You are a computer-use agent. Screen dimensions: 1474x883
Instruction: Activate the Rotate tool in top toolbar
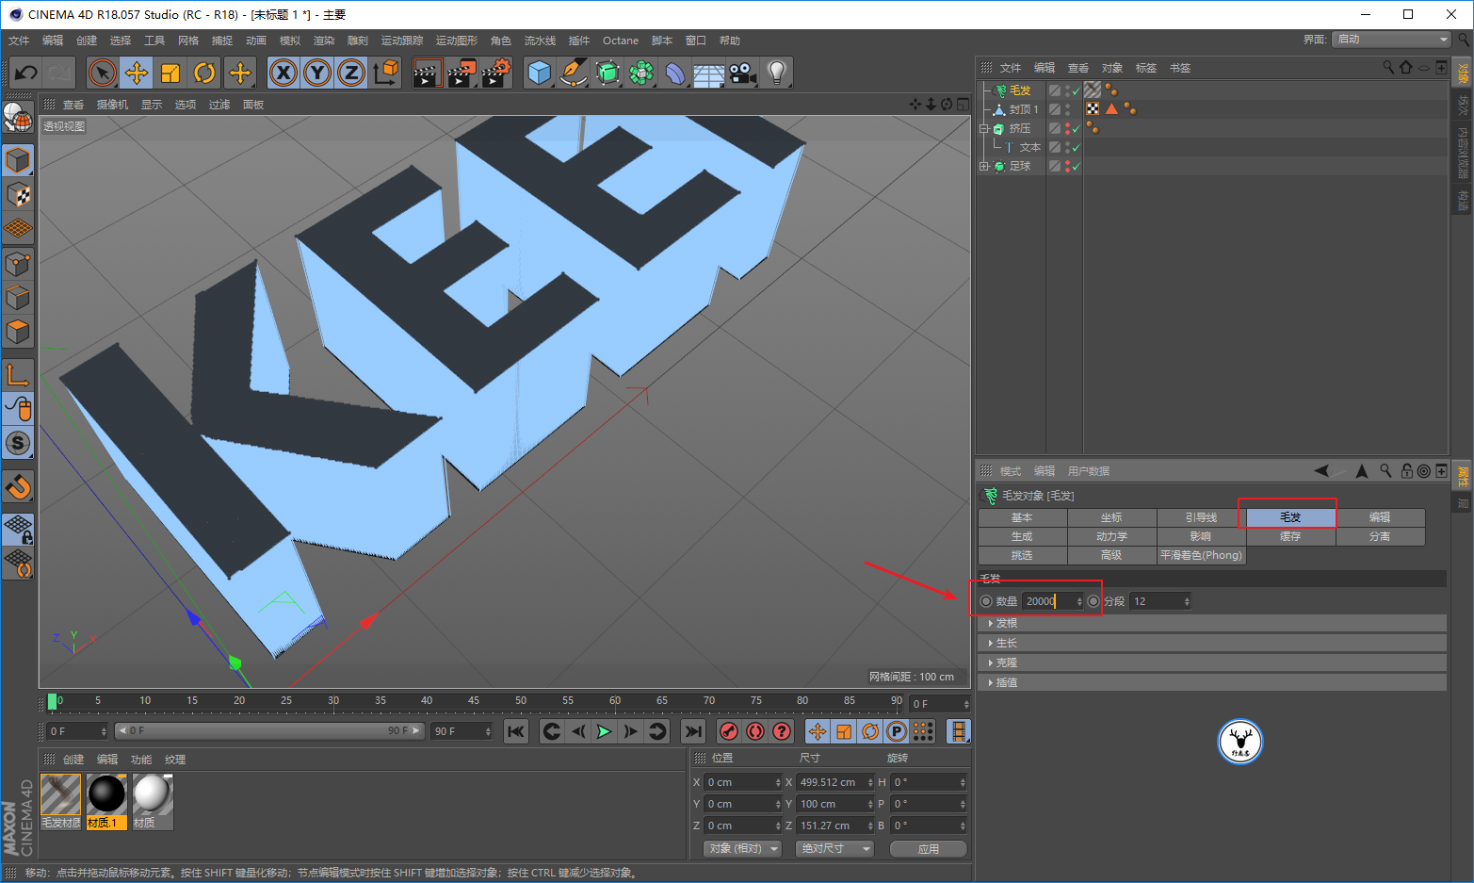[204, 73]
